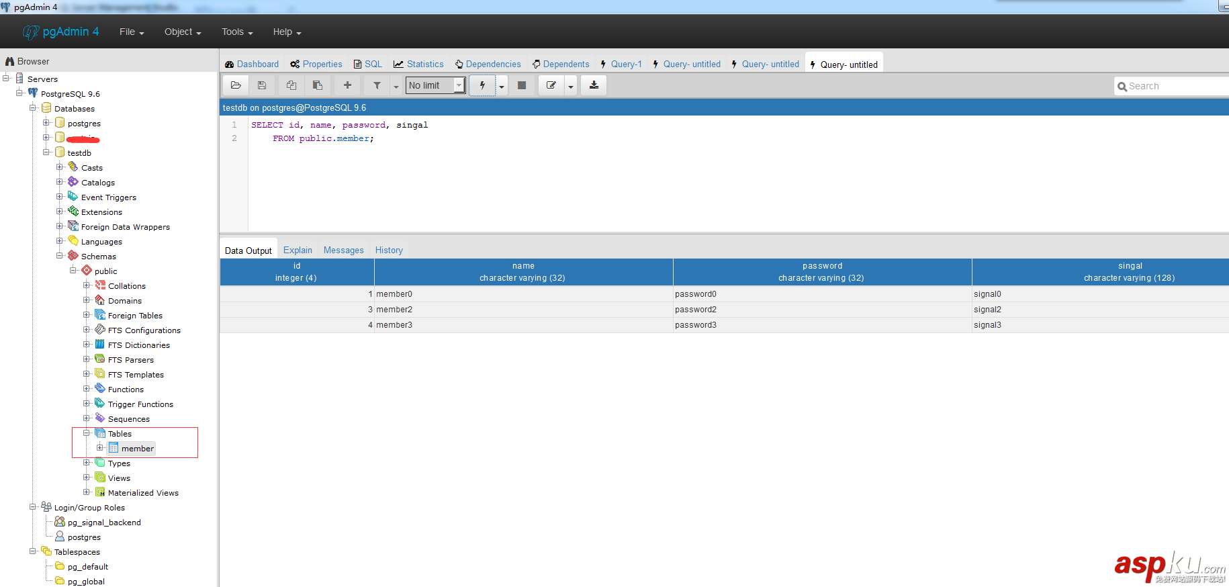Click the Save file toolbar icon
The height and width of the screenshot is (587, 1229).
[262, 85]
